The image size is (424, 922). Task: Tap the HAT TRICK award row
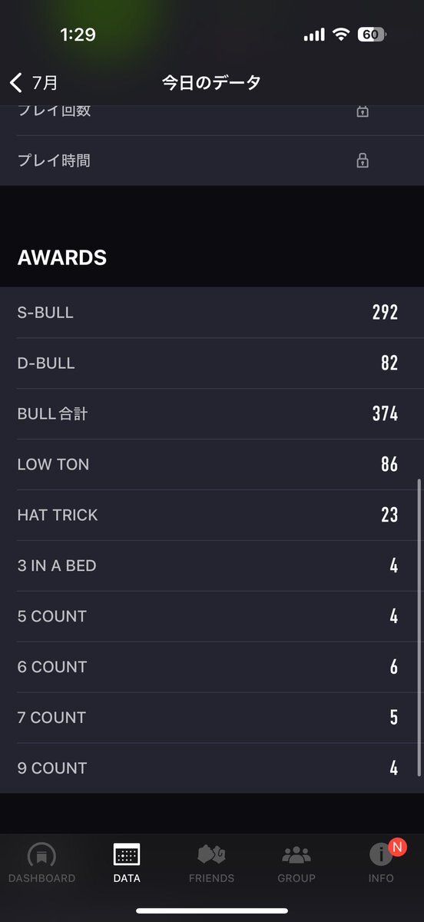click(212, 516)
